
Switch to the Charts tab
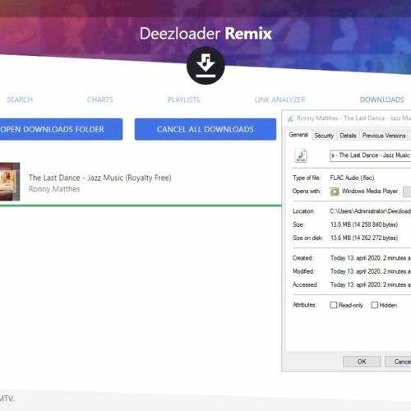pyautogui.click(x=100, y=99)
